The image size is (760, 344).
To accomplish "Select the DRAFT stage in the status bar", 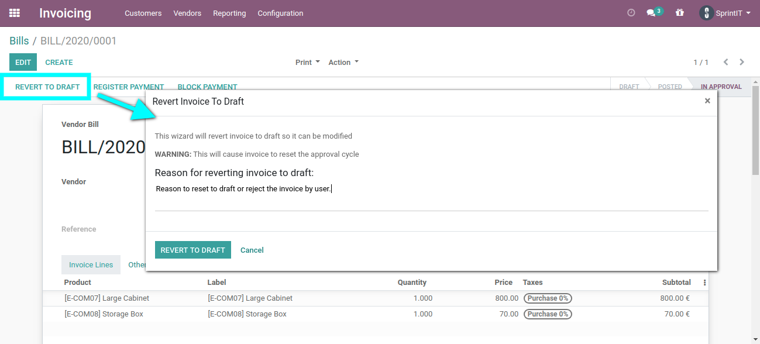I will coord(628,86).
